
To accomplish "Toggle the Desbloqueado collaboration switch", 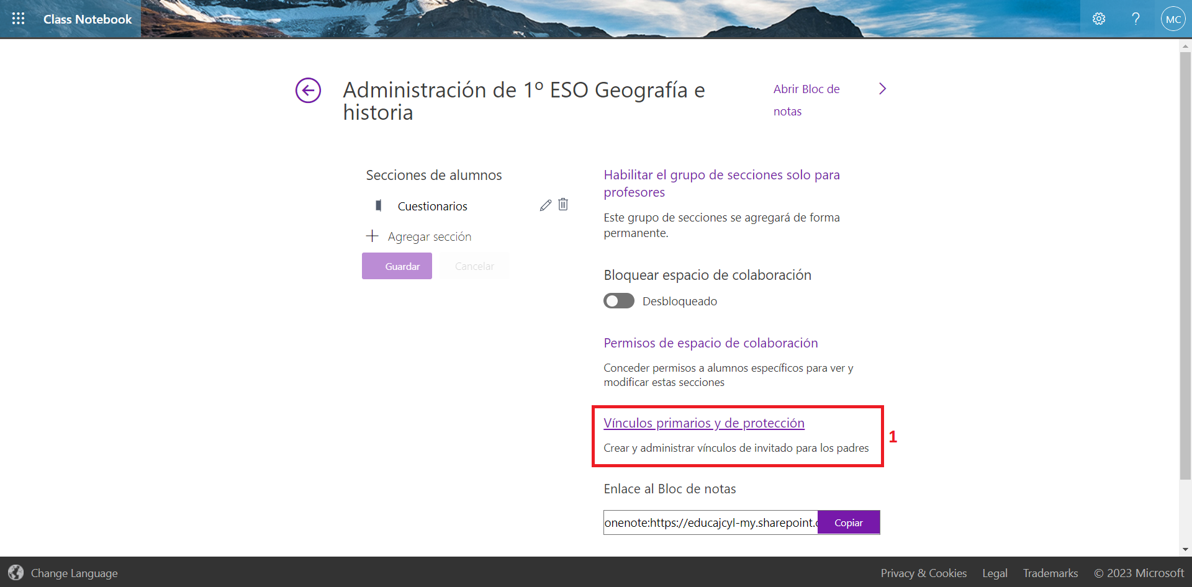I will [618, 301].
